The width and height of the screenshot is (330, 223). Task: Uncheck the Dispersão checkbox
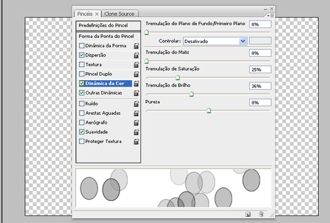pos(82,55)
